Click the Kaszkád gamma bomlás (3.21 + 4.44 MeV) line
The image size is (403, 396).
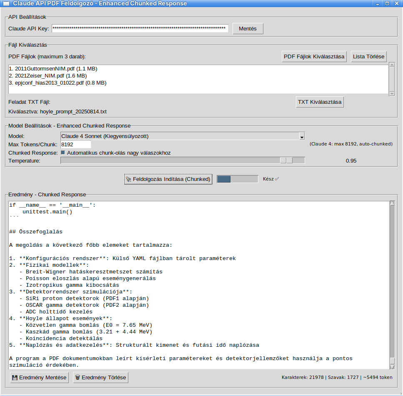(x=86, y=332)
